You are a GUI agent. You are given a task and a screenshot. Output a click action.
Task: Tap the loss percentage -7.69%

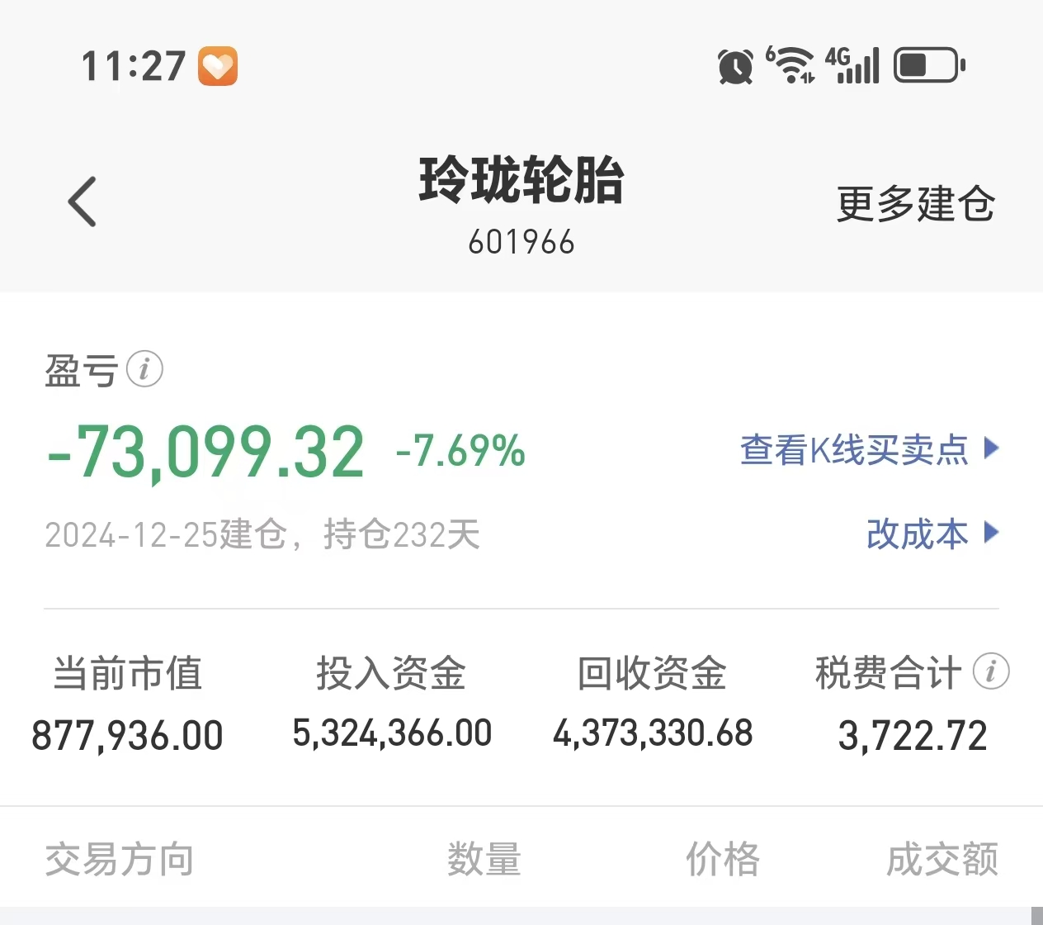pyautogui.click(x=460, y=451)
